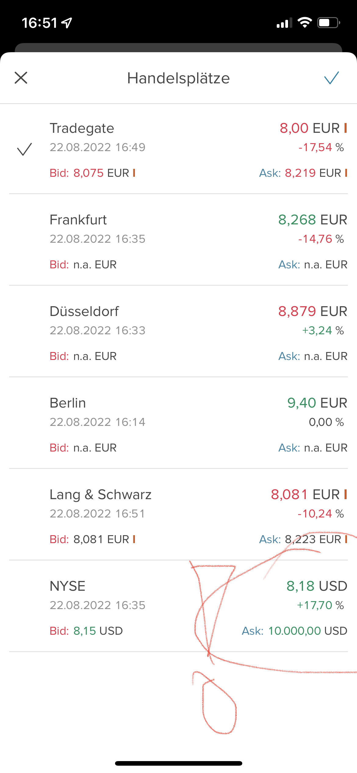Tap the battery indicator in status bar
This screenshot has width=357, height=773.
[329, 23]
